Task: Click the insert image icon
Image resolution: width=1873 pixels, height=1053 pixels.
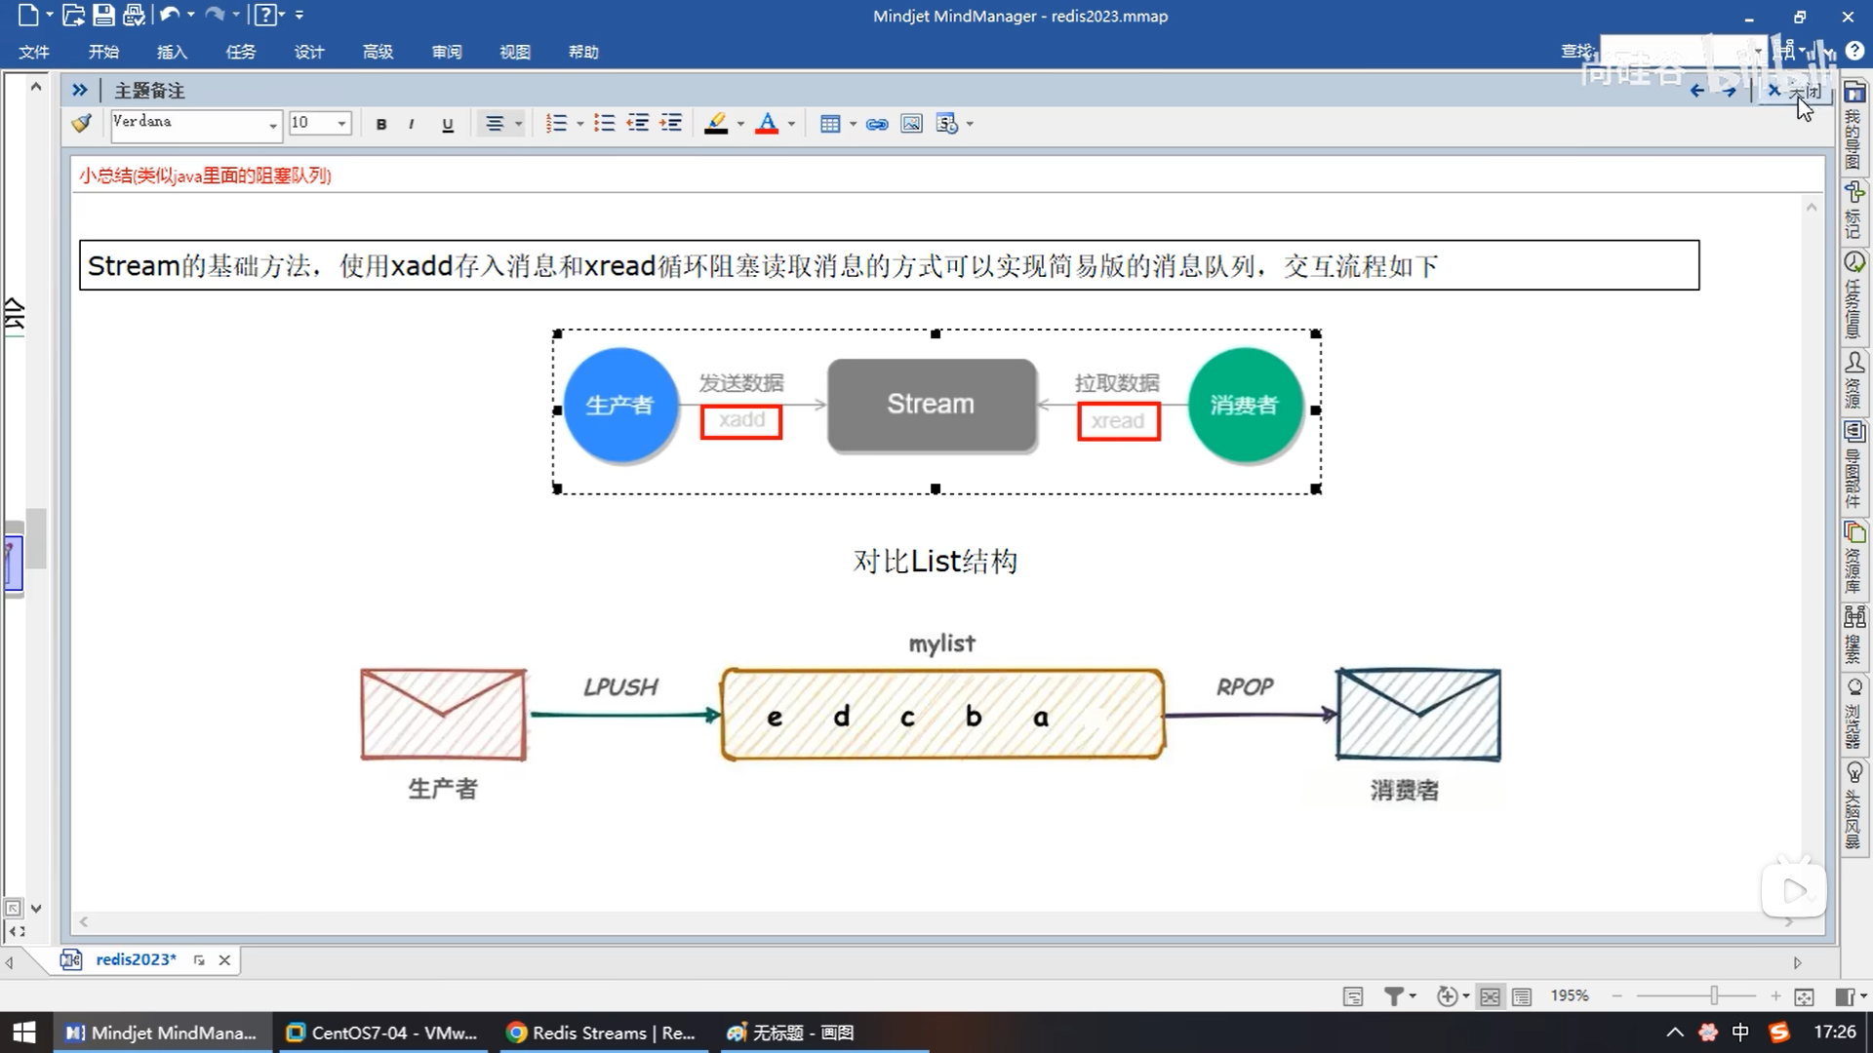Action: 911,124
